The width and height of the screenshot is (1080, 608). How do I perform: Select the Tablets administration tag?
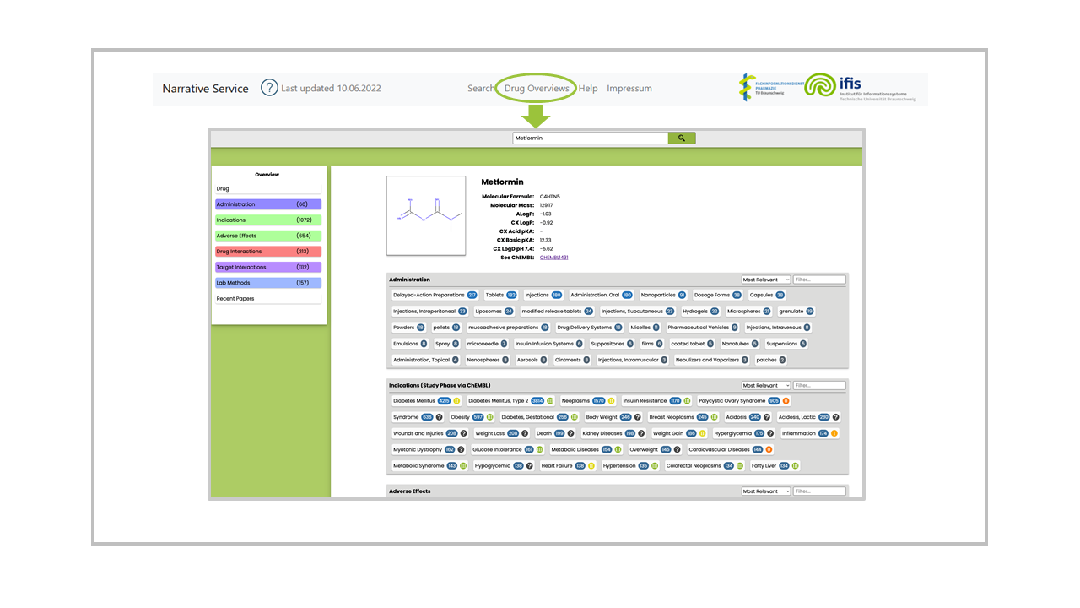[494, 296]
